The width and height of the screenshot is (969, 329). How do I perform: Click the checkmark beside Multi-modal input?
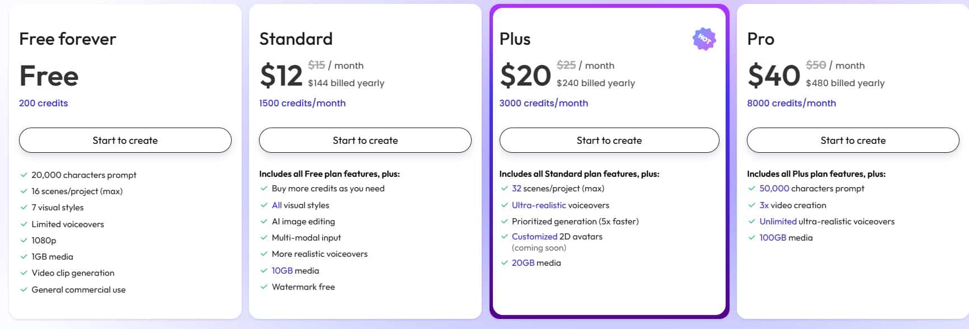263,237
